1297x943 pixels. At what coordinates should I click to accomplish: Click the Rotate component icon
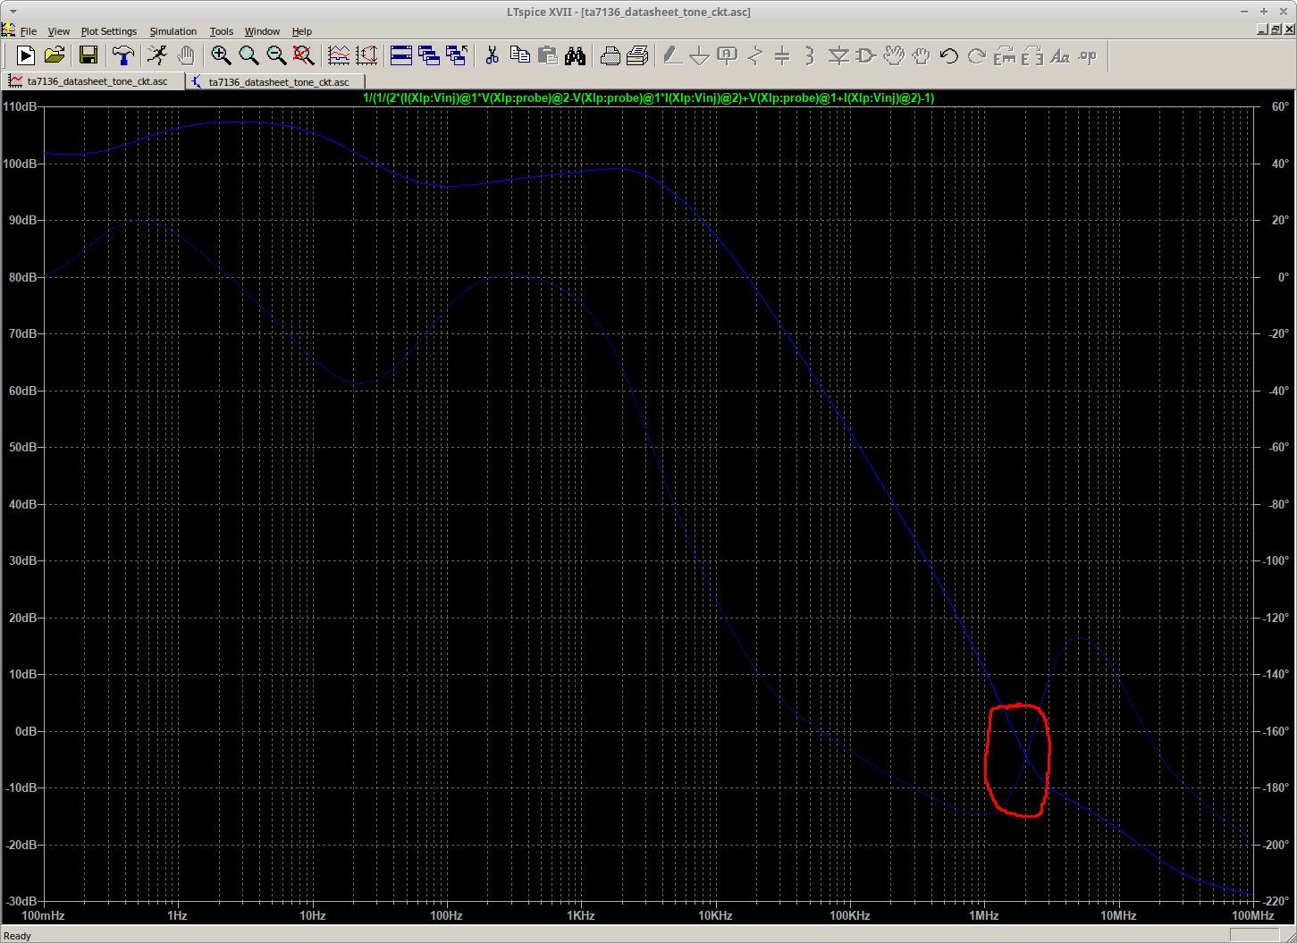pos(1005,56)
